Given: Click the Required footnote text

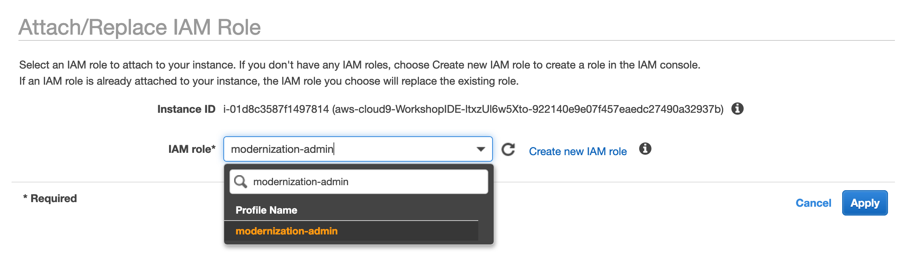Looking at the screenshot, I should coord(50,198).
